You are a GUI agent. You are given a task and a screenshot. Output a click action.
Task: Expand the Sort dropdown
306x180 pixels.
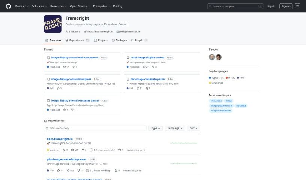(x=193, y=128)
